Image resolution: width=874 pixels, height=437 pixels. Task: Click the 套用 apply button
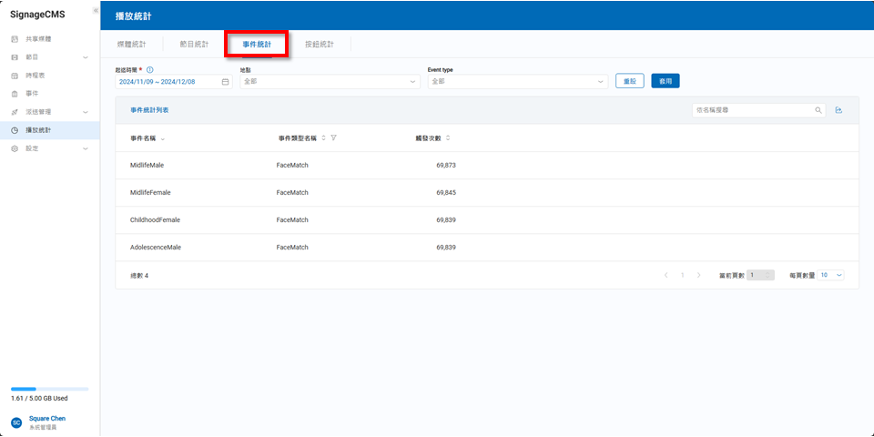[x=666, y=81]
